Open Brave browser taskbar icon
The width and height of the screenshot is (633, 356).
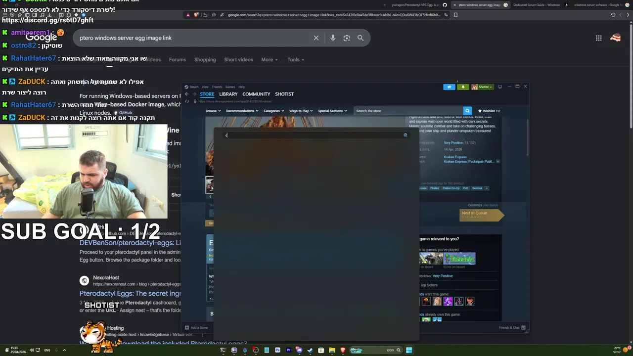coord(343,350)
